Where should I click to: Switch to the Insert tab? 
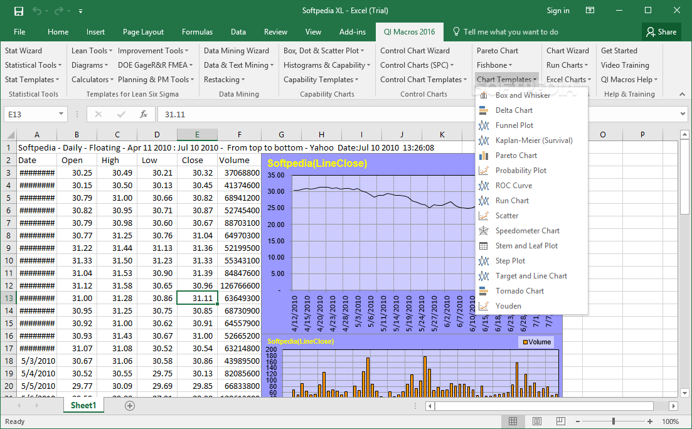point(96,32)
